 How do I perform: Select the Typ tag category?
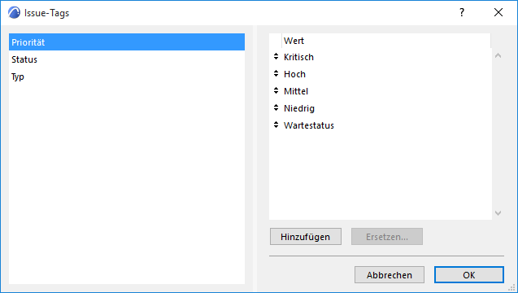[127, 77]
